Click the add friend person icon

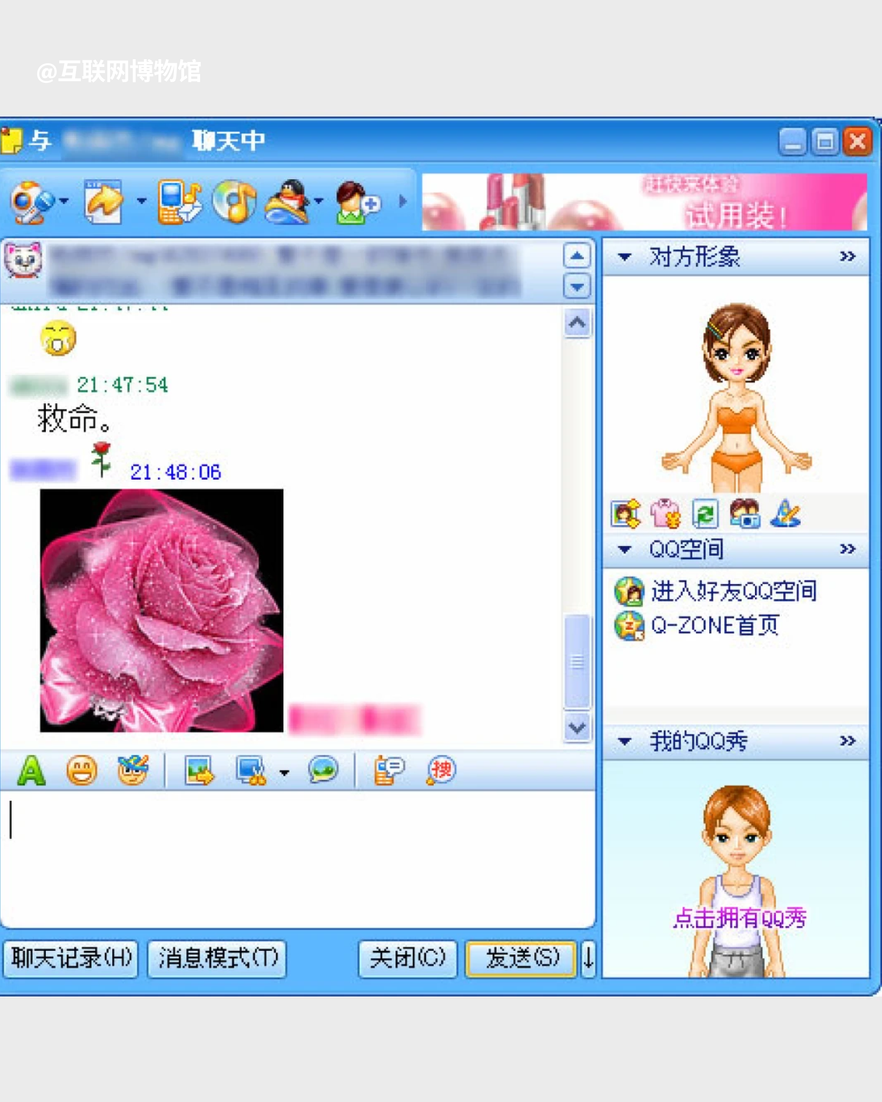coord(356,203)
